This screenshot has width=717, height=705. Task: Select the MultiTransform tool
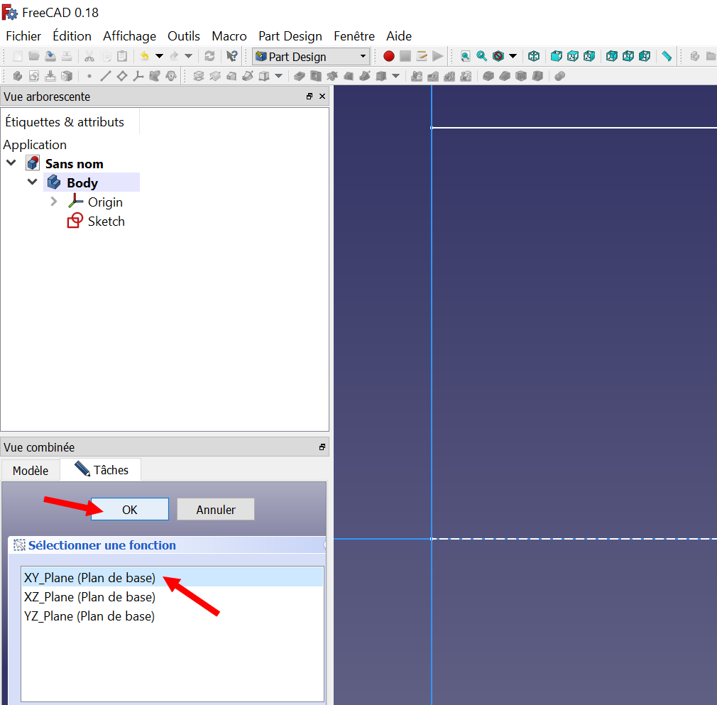[x=466, y=76]
